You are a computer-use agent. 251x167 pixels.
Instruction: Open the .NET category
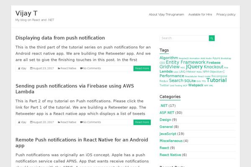[164, 106]
